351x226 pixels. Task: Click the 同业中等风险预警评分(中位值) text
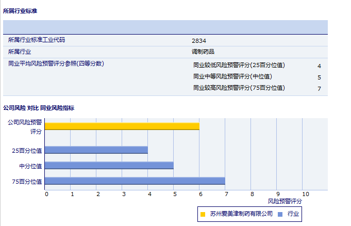232,76
